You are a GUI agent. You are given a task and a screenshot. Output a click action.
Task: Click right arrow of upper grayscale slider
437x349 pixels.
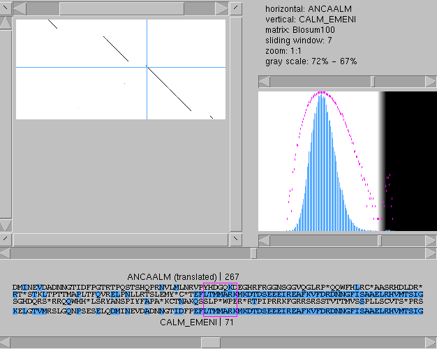click(x=431, y=82)
